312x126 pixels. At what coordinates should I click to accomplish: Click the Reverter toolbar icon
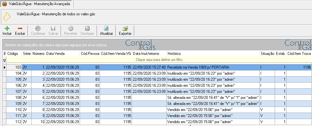click(71, 28)
